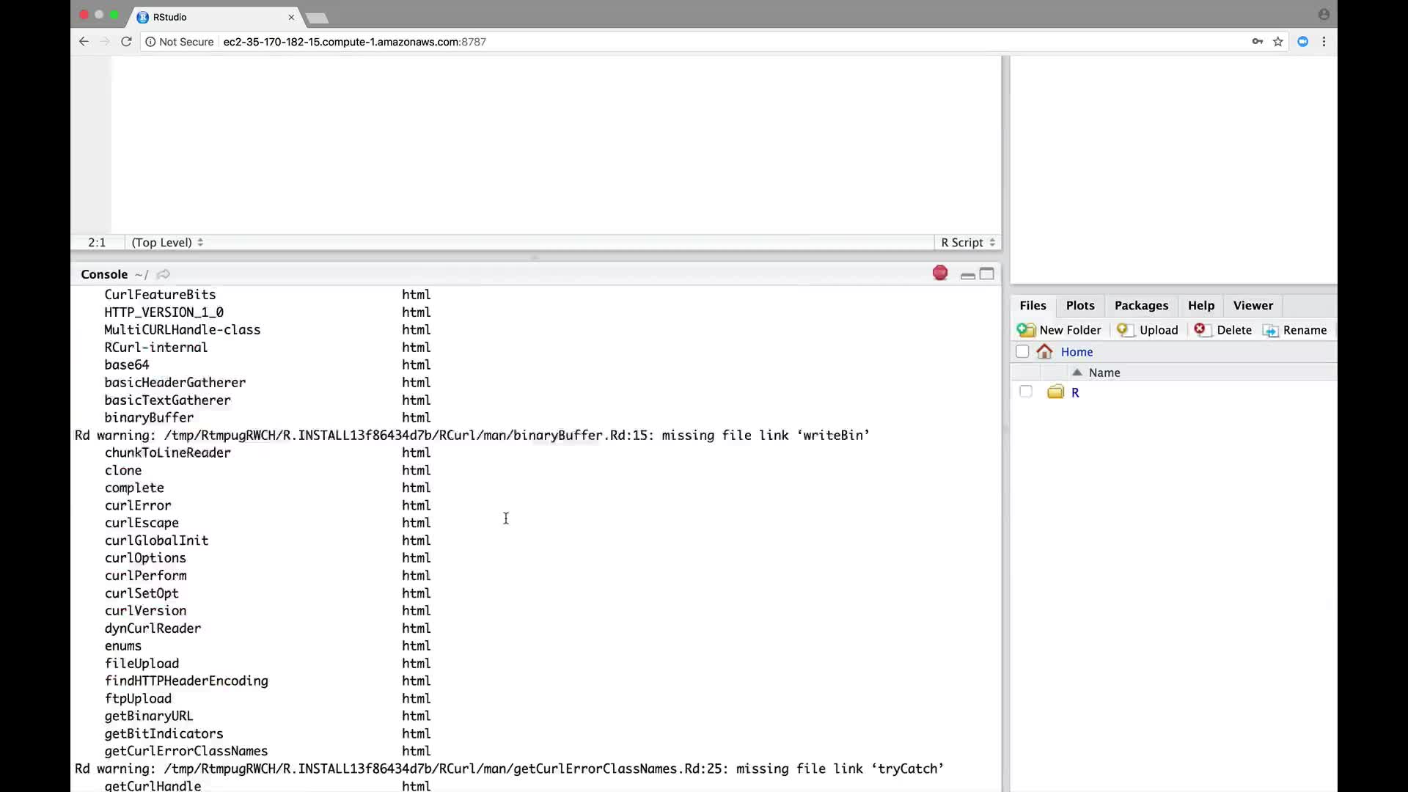Click the browser address bar URL
The image size is (1408, 792).
pyautogui.click(x=354, y=42)
